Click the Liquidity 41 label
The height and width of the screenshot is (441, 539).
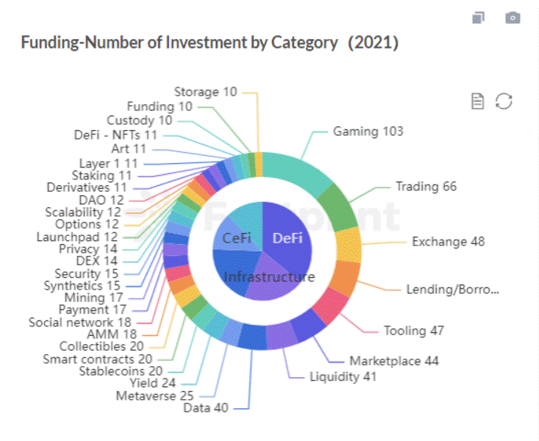pyautogui.click(x=343, y=376)
